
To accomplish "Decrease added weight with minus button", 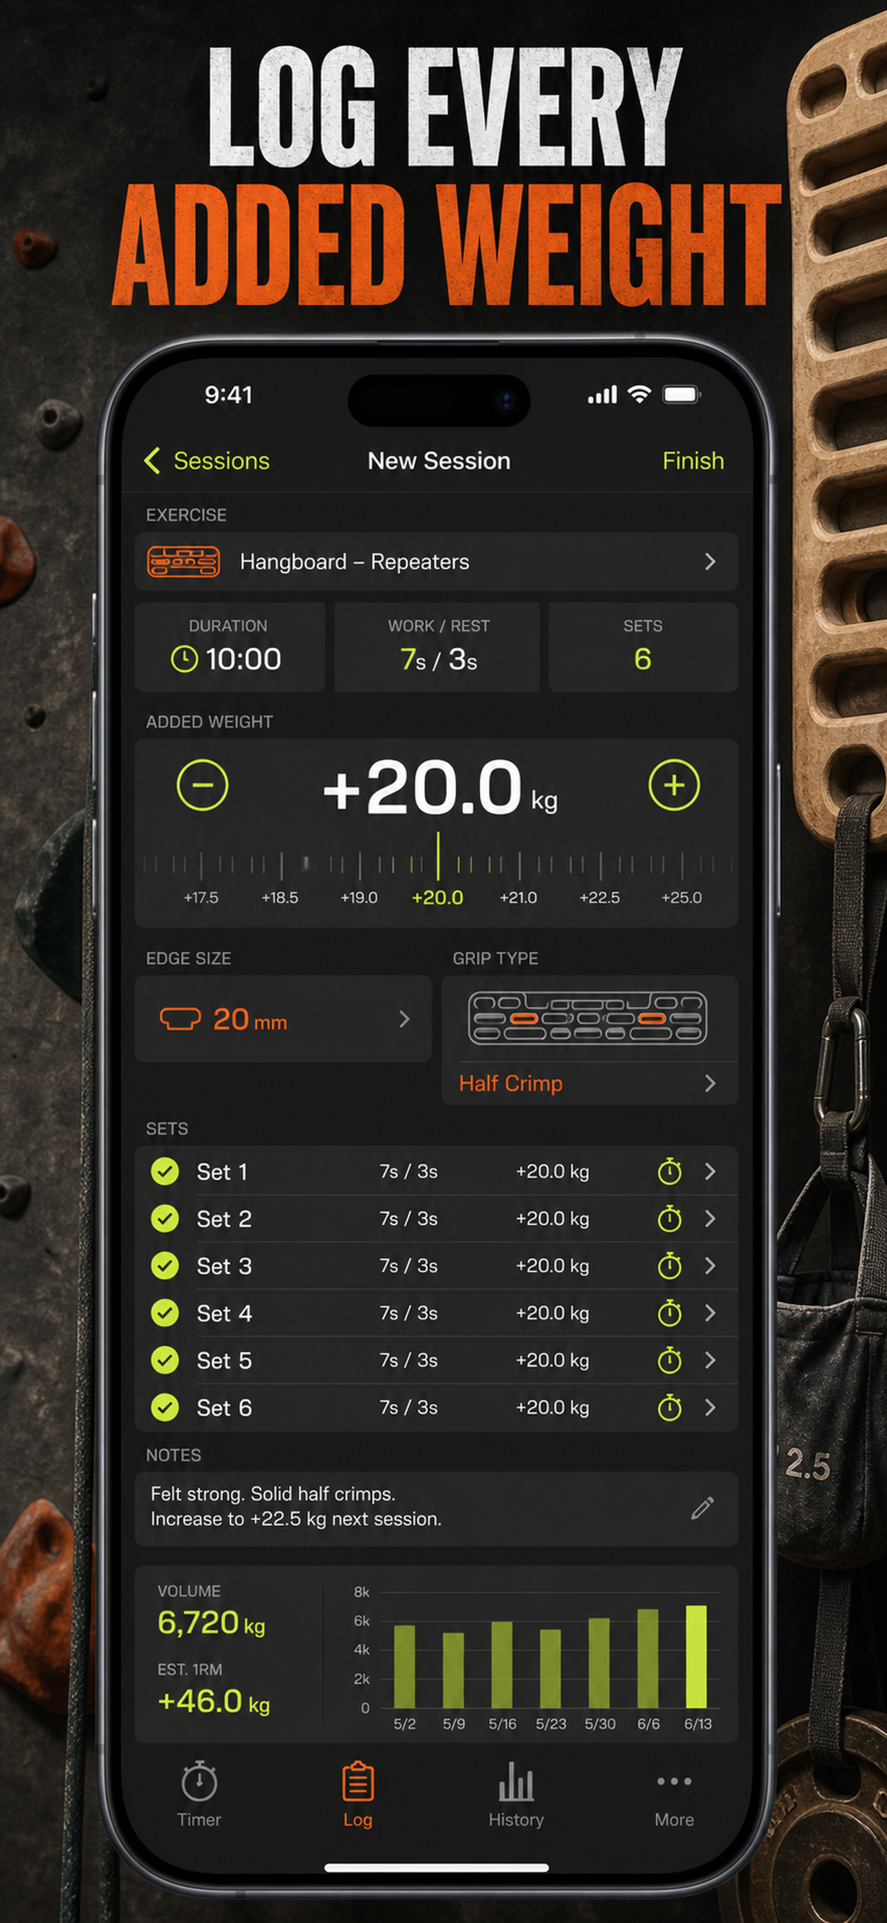I will [202, 785].
